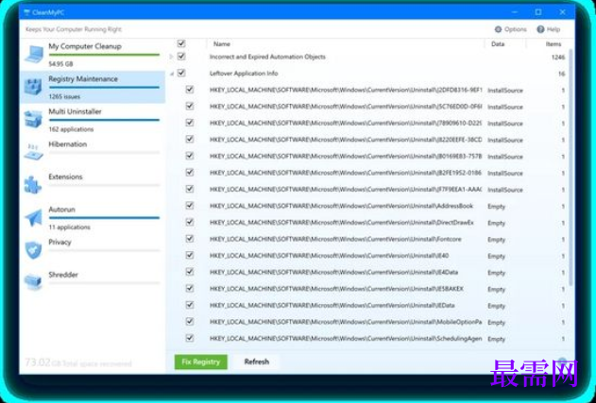Uncheck the {2DFD8316 InstallSource entry

[190, 90]
